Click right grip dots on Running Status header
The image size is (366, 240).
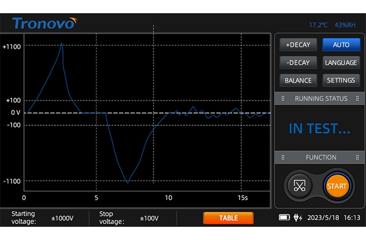coord(357,98)
